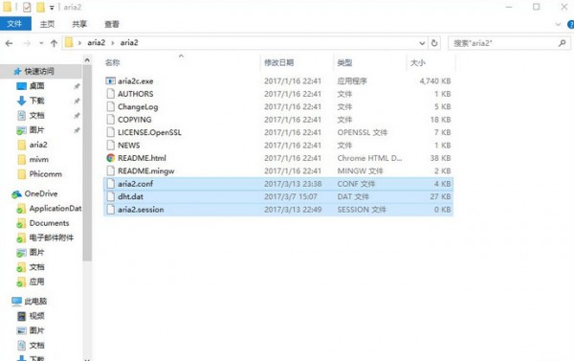The image size is (574, 361).
Task: Select the aria2c.exe application icon
Action: click(x=111, y=81)
